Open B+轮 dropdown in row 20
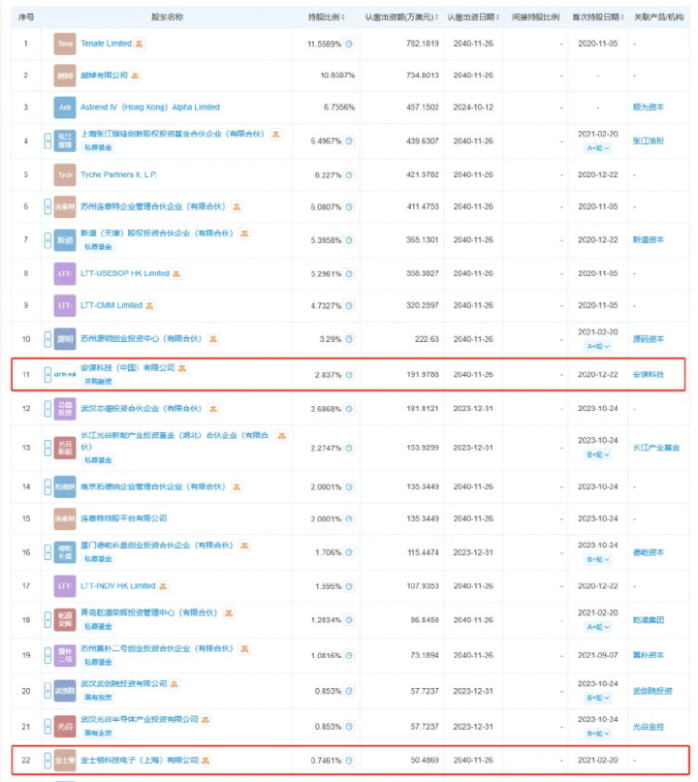The width and height of the screenshot is (698, 782). coord(598,699)
